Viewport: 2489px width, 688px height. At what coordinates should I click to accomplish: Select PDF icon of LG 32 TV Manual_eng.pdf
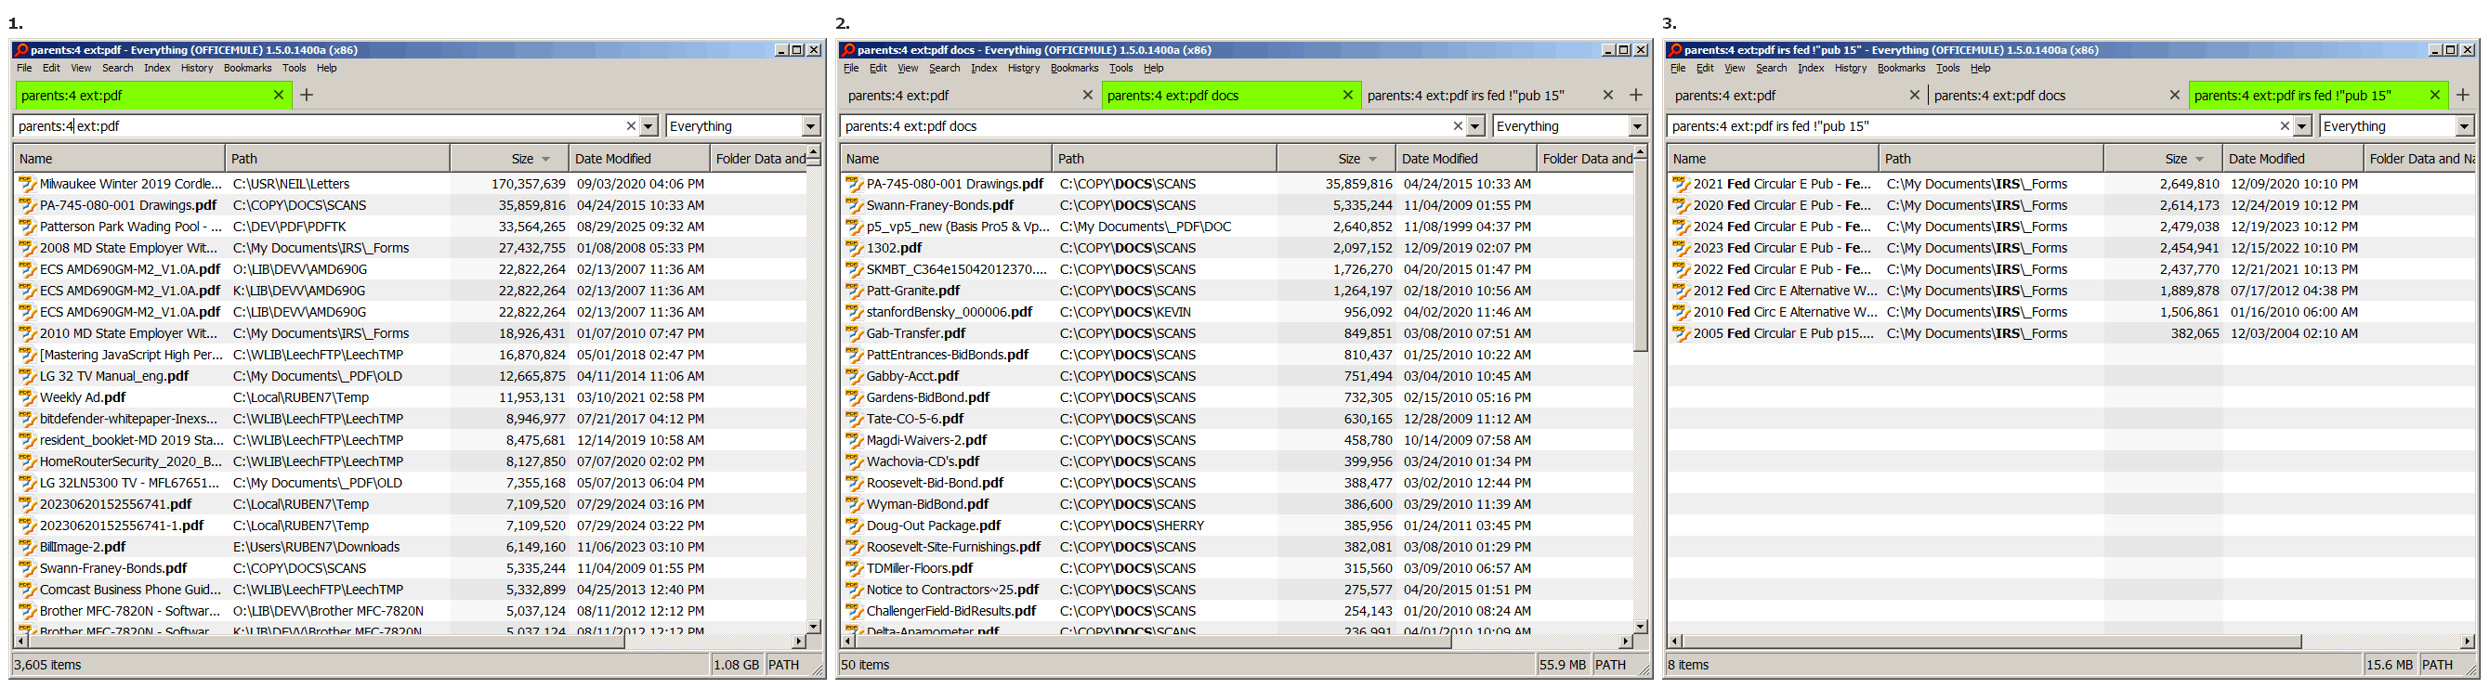(27, 376)
